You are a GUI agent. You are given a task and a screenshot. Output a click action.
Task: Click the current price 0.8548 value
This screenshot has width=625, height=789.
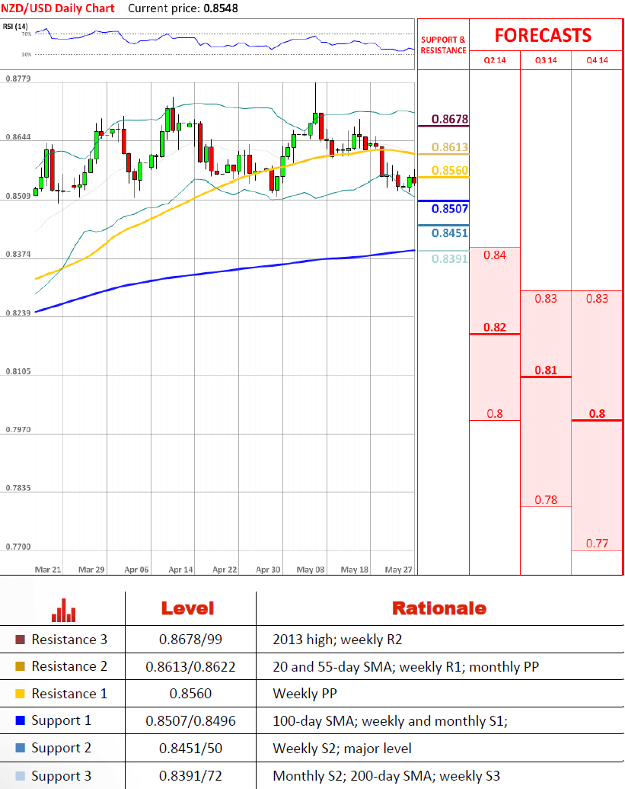(x=221, y=8)
